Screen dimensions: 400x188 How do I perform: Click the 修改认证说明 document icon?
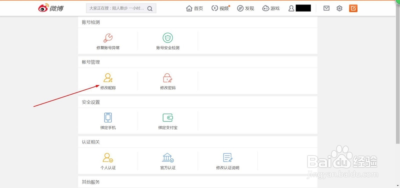(x=228, y=158)
